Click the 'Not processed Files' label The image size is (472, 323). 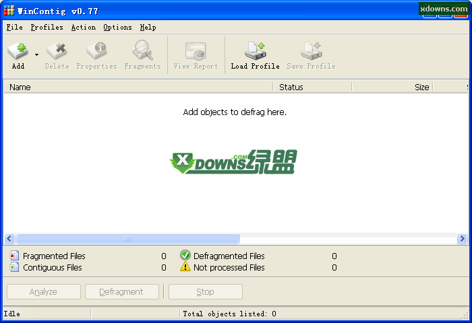(x=229, y=267)
